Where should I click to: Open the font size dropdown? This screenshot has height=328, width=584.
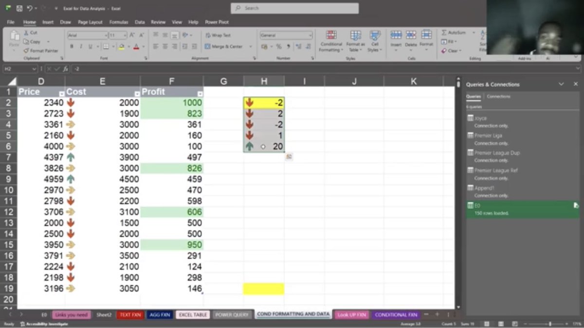125,35
